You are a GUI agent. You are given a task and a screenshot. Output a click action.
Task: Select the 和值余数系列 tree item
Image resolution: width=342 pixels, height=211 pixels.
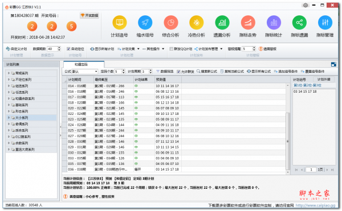pos(31,98)
